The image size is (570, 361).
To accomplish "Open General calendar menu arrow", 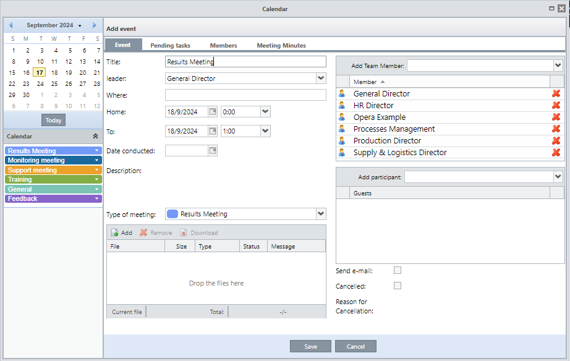I will (x=96, y=189).
